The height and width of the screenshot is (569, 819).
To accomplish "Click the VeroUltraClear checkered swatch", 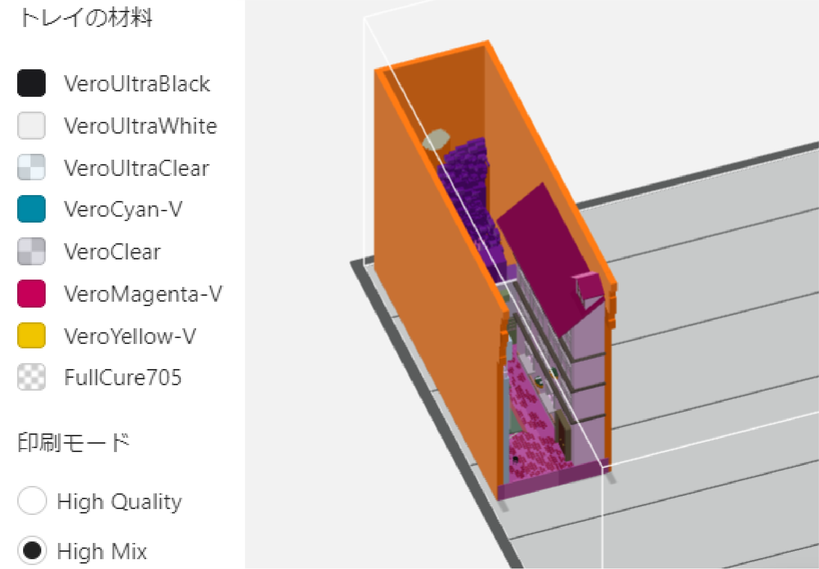I will pyautogui.click(x=31, y=167).
